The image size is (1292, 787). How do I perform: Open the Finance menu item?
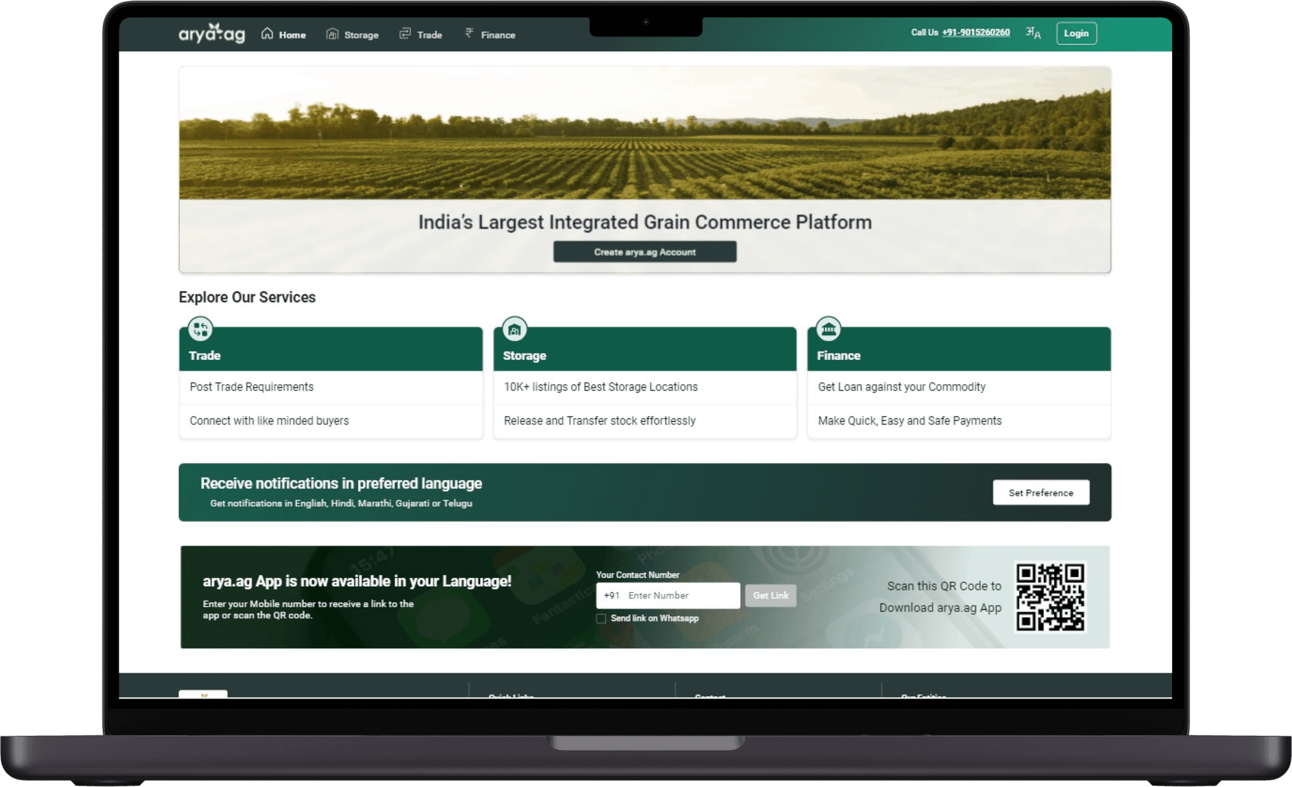pyautogui.click(x=490, y=34)
